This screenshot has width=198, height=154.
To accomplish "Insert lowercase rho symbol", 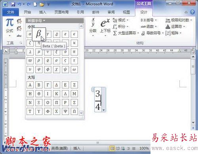I will [39, 61].
